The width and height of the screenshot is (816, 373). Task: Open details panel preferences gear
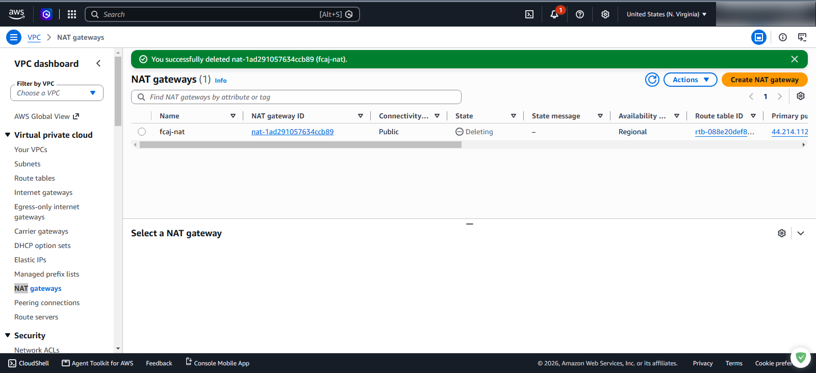[x=782, y=233]
